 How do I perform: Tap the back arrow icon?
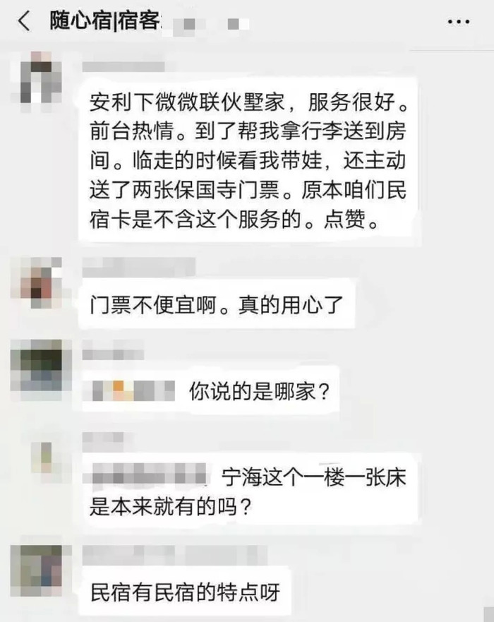(x=24, y=21)
